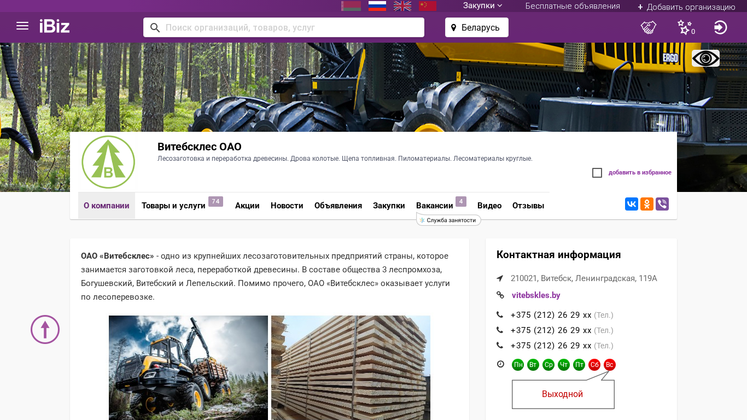Open favorites stars icon in header
The image size is (747, 420).
(686, 27)
